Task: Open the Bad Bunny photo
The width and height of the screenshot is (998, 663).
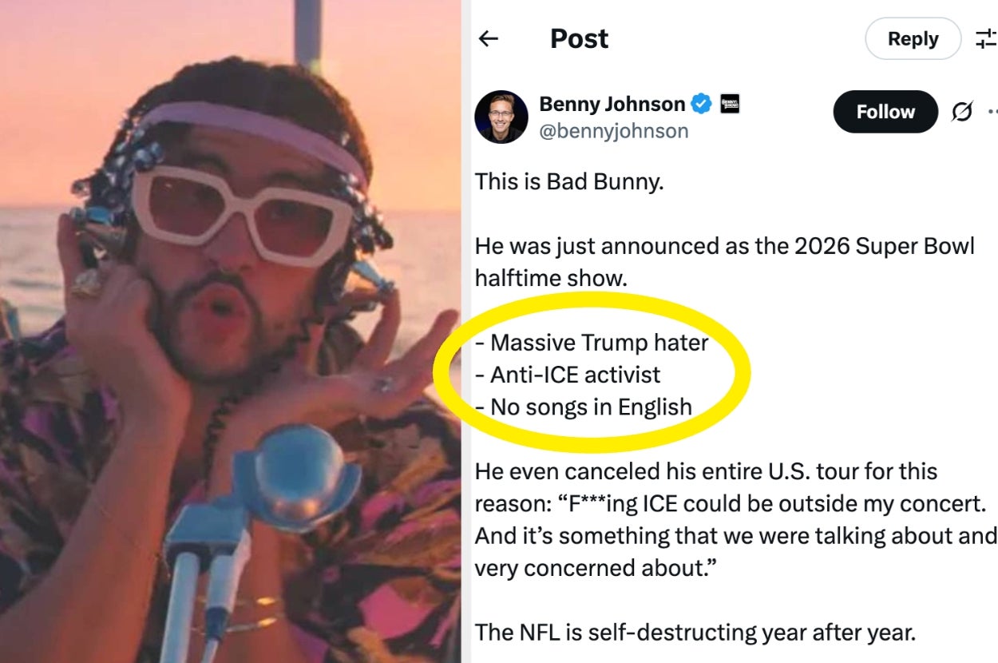Action: pos(230,331)
